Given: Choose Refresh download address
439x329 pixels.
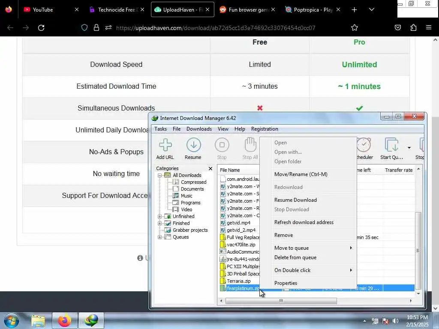Looking at the screenshot, I should (308, 222).
